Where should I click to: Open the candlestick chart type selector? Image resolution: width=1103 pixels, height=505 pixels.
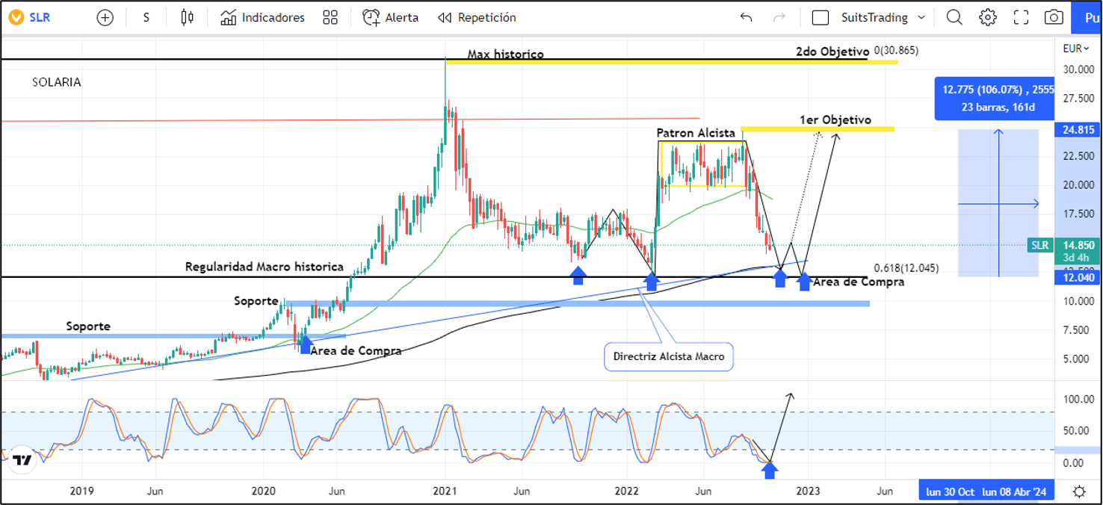pyautogui.click(x=187, y=17)
